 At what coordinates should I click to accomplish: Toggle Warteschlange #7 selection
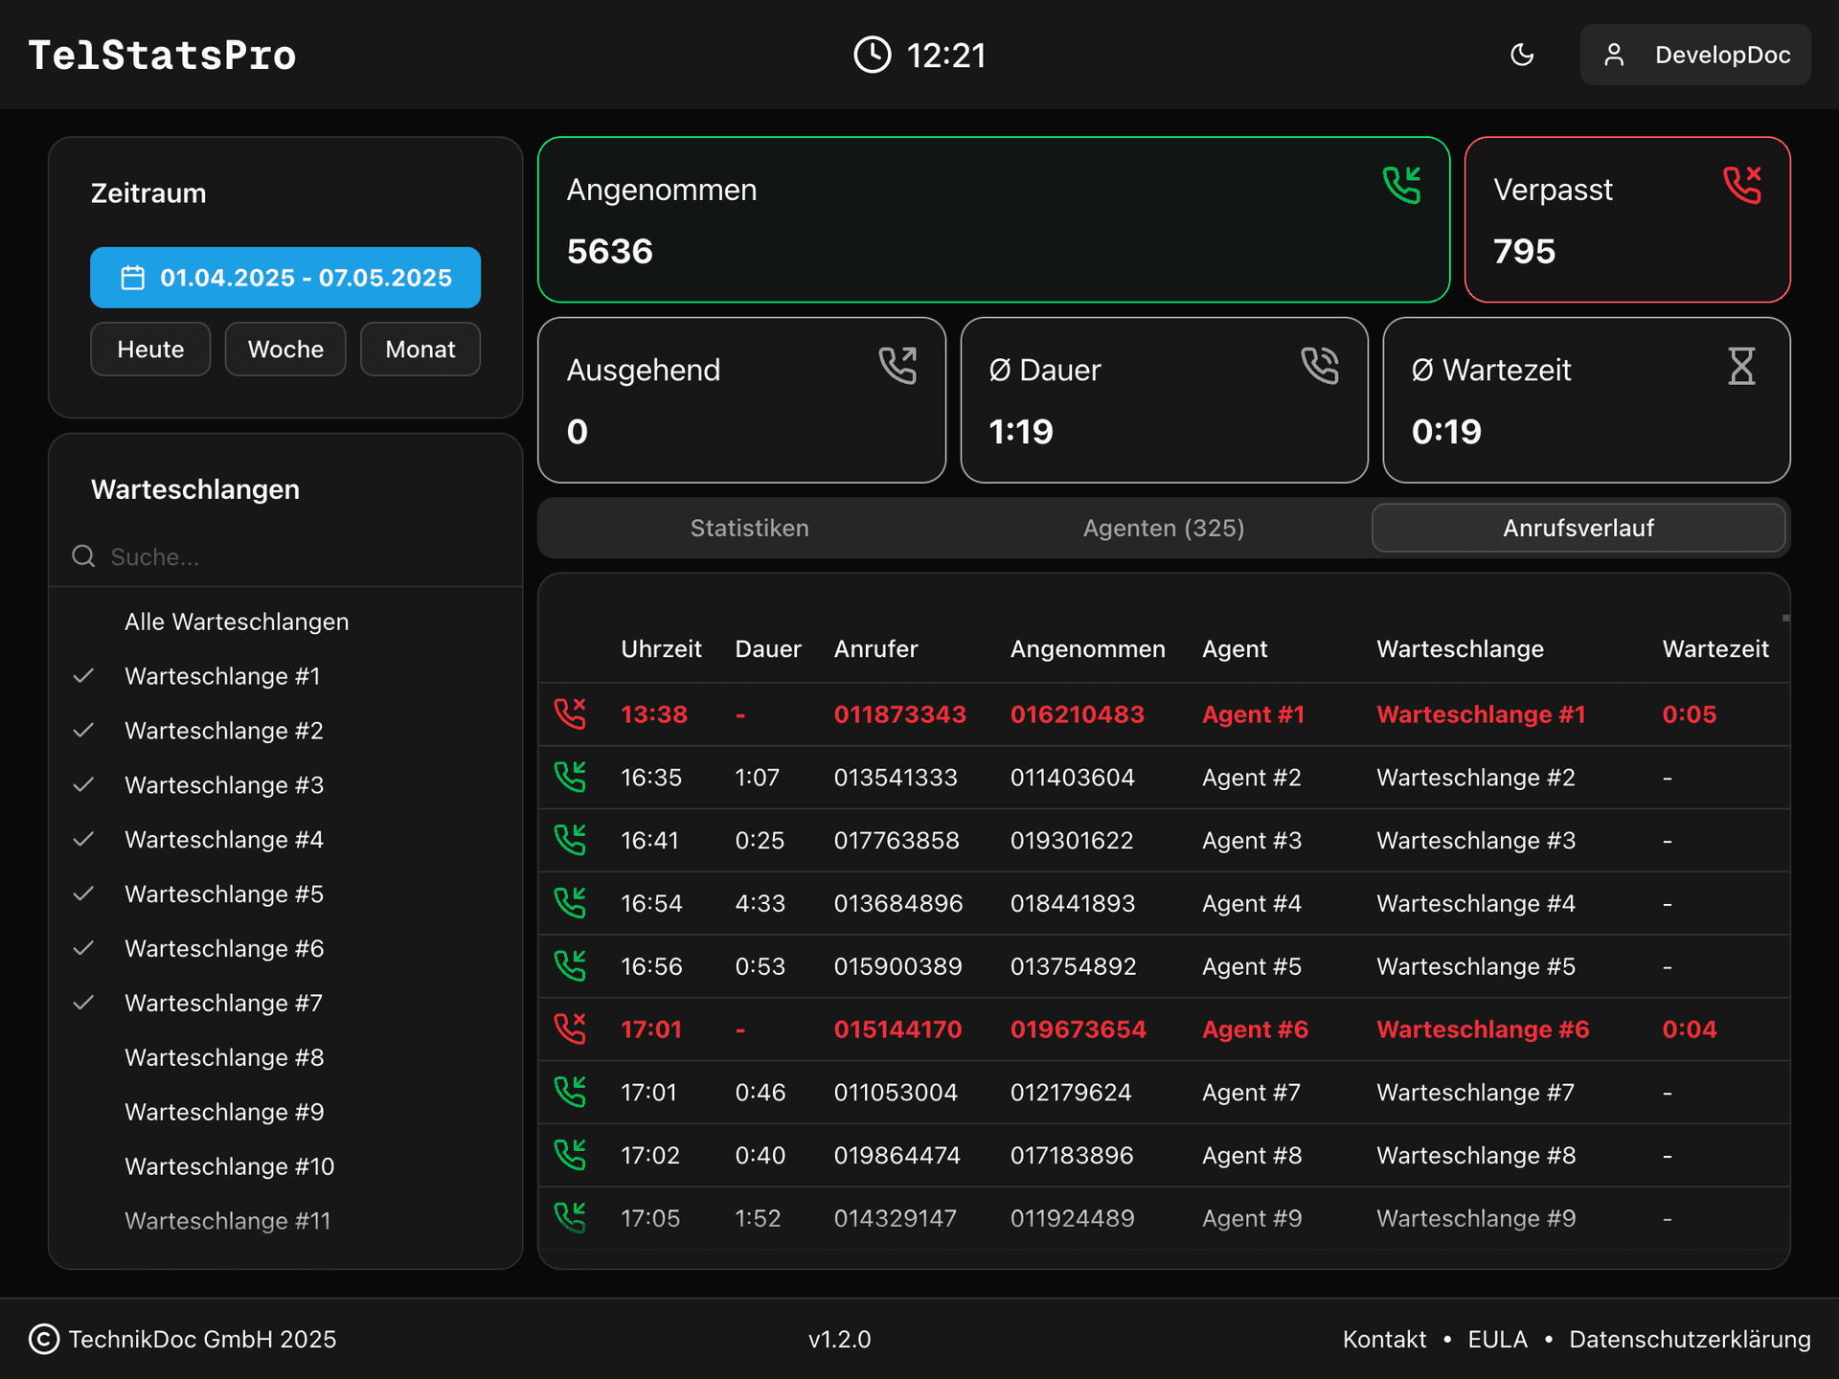coord(285,1004)
